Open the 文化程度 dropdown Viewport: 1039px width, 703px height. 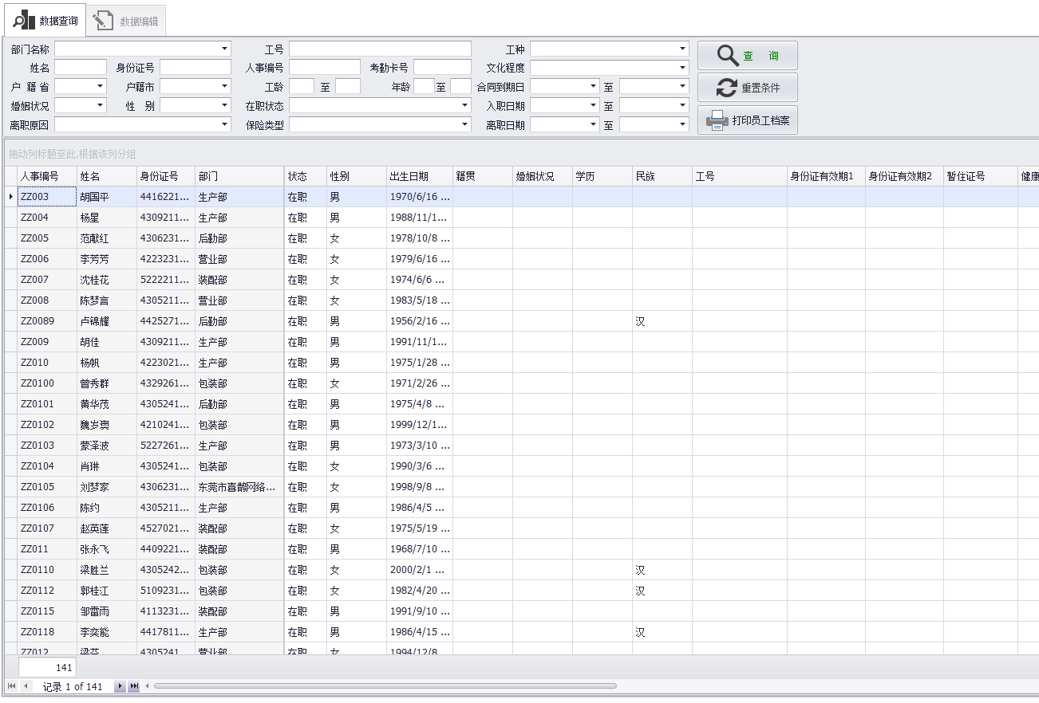click(x=682, y=68)
